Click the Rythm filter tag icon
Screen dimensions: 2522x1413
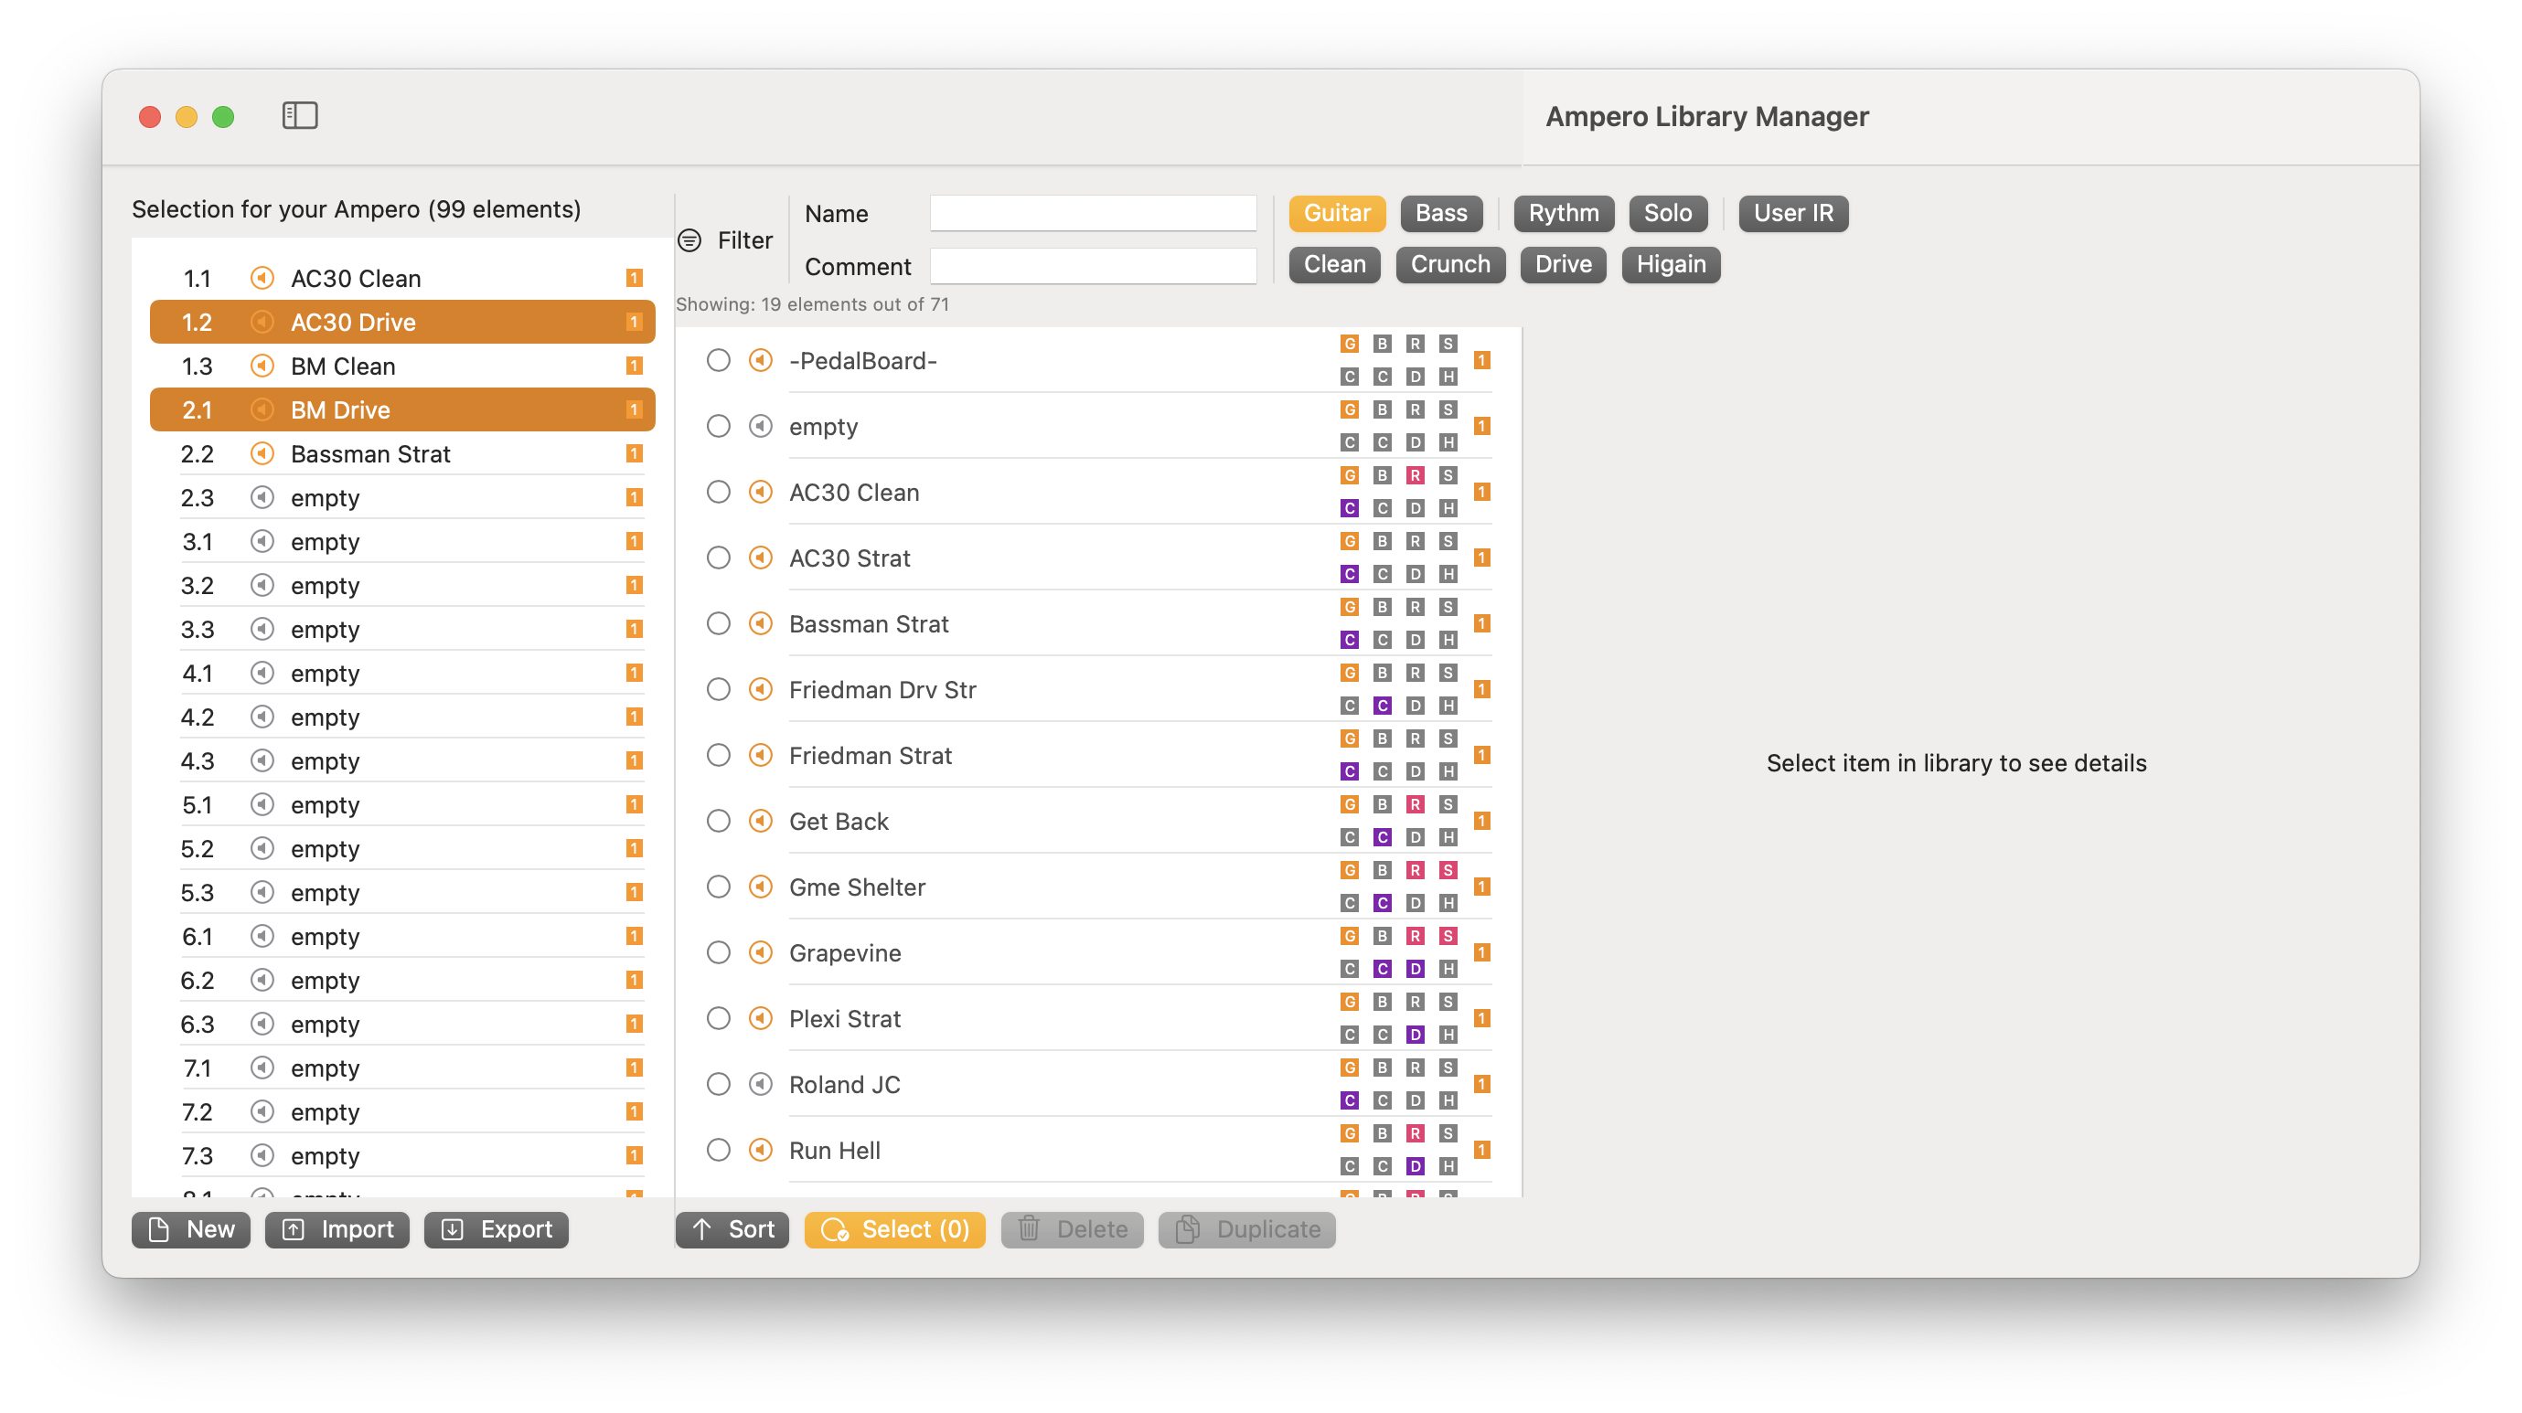[x=1561, y=211]
